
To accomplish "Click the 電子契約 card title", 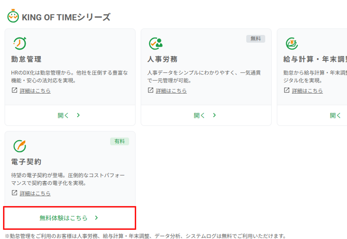I will tap(26, 162).
